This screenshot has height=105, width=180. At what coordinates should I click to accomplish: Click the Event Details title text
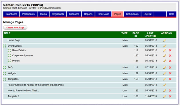[15, 46]
